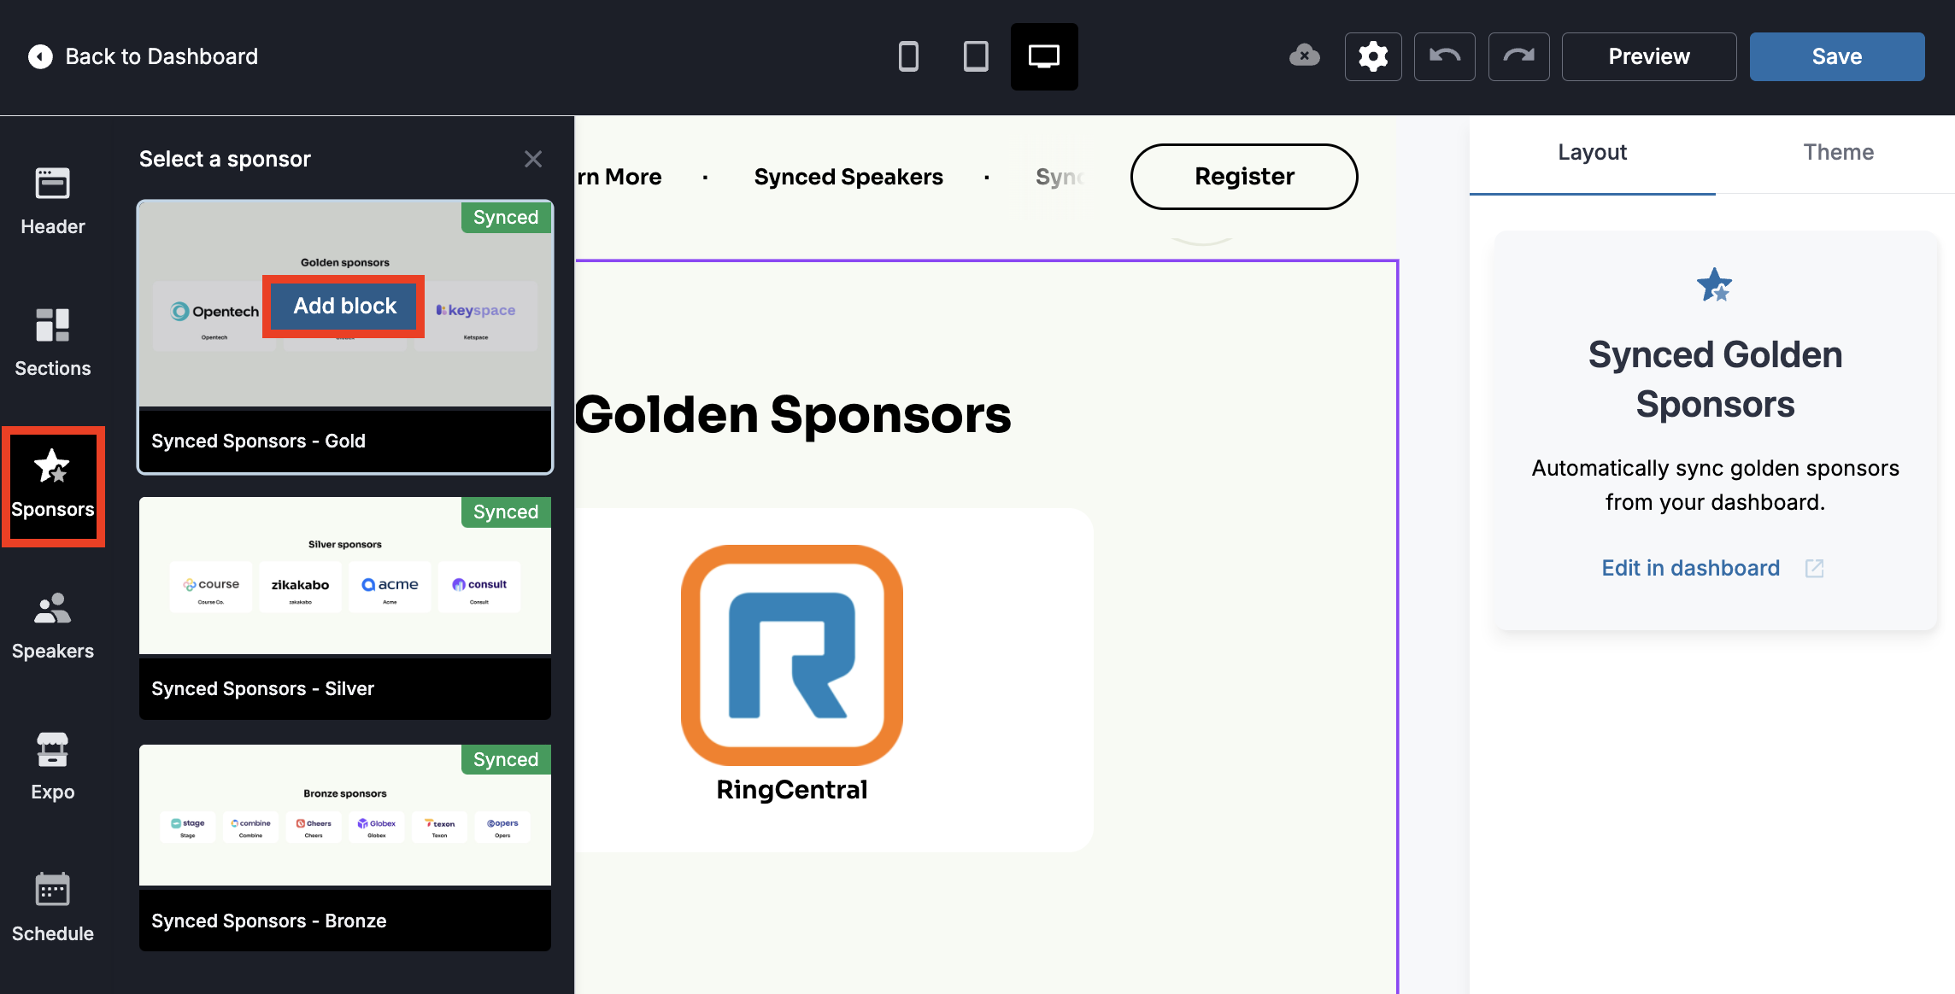
Task: Undo the last change
Action: (x=1445, y=56)
